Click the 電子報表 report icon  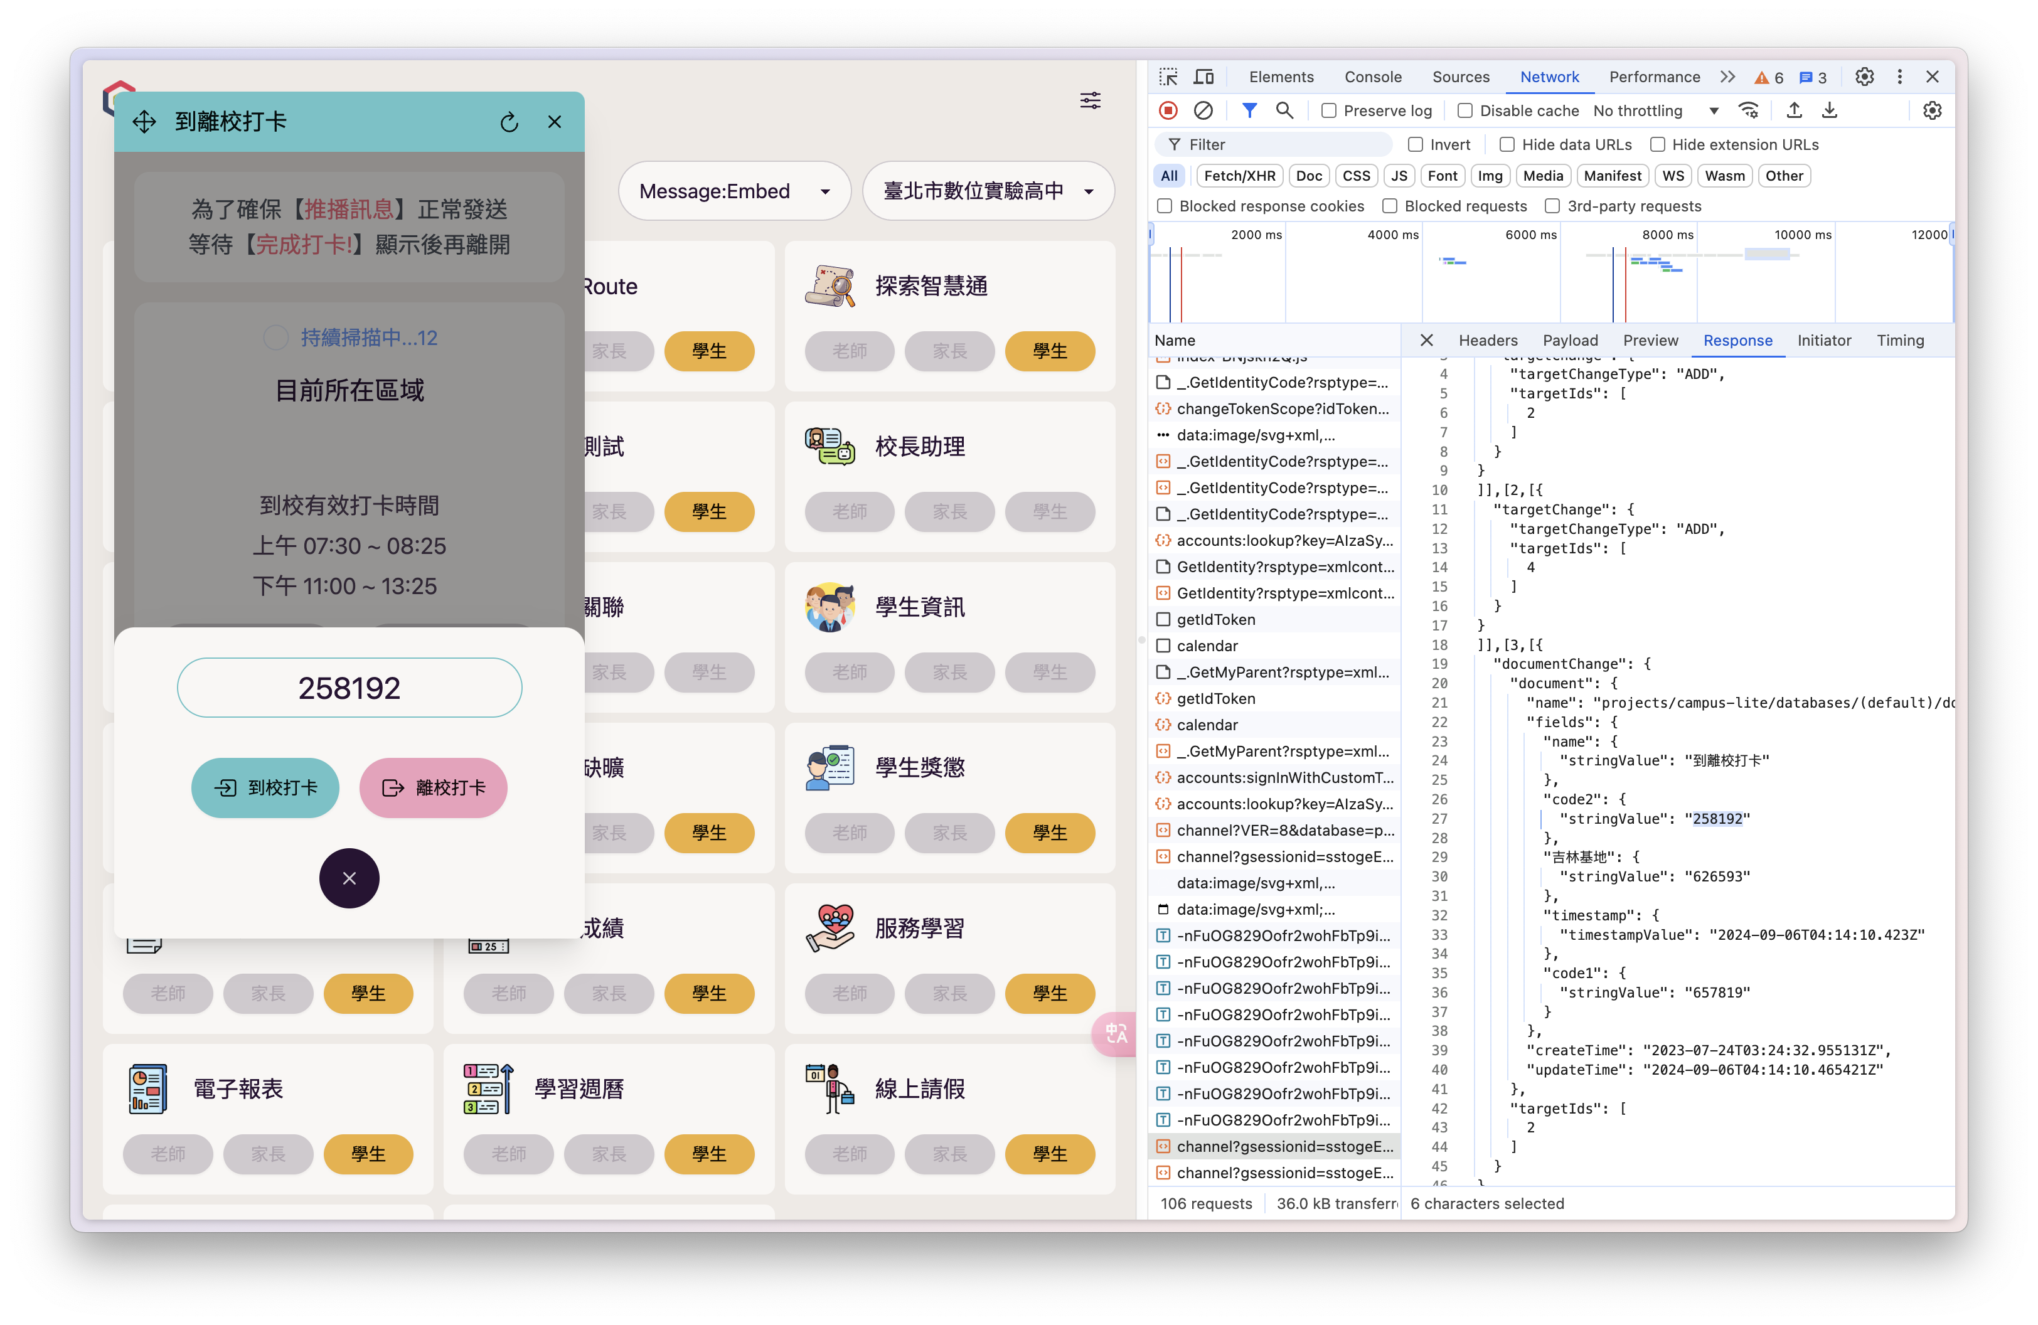point(147,1088)
